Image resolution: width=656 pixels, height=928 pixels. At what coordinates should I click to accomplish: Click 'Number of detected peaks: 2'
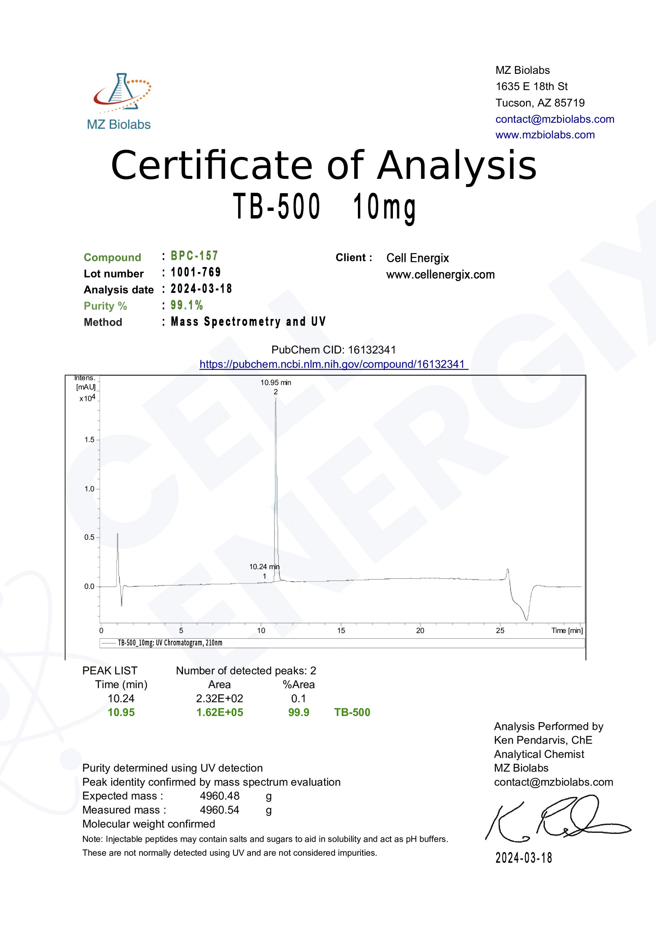(x=246, y=671)
